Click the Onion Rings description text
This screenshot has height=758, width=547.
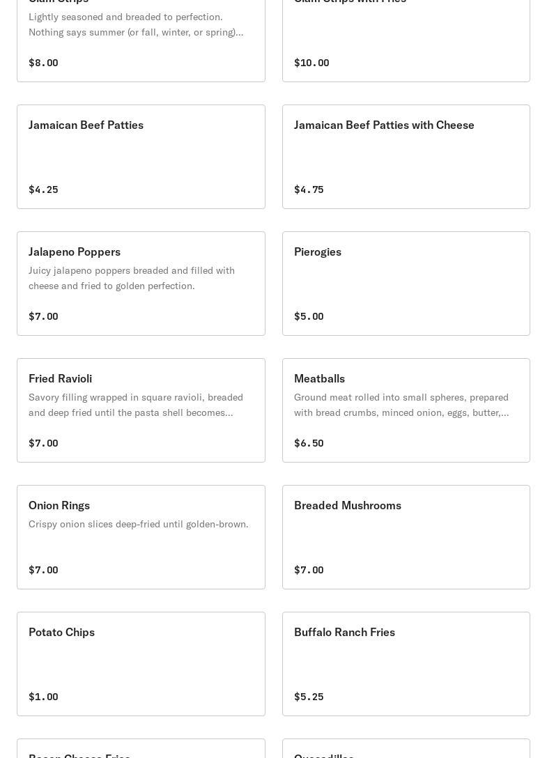point(138,524)
